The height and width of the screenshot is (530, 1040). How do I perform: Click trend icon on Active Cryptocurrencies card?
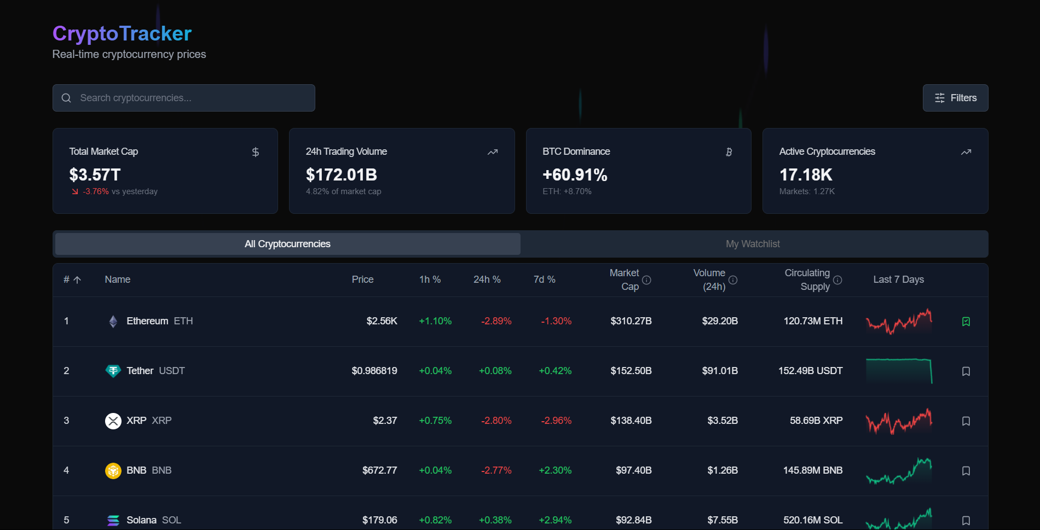966,152
